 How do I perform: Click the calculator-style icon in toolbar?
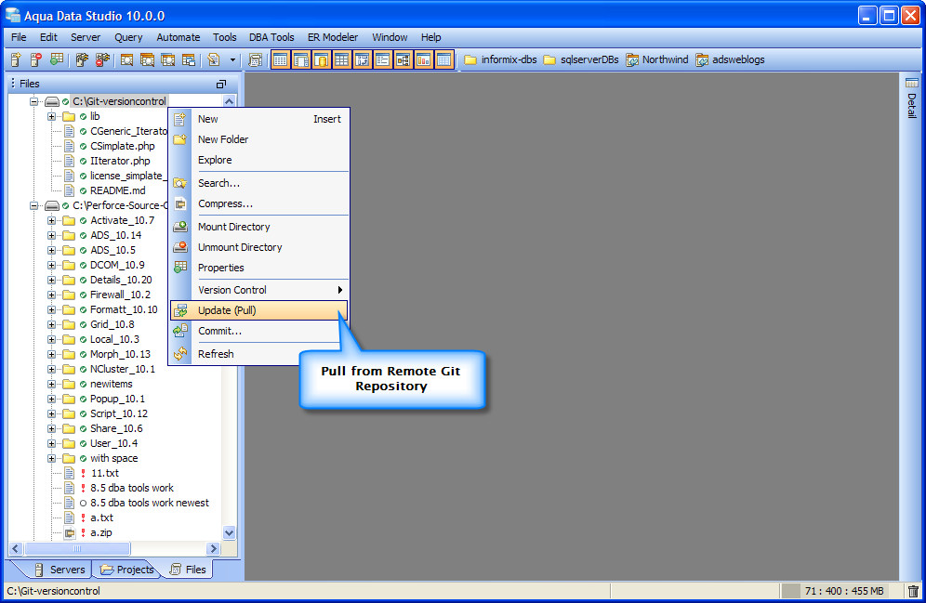(x=255, y=59)
